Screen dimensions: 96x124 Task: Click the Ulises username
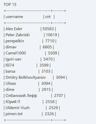click(11, 84)
